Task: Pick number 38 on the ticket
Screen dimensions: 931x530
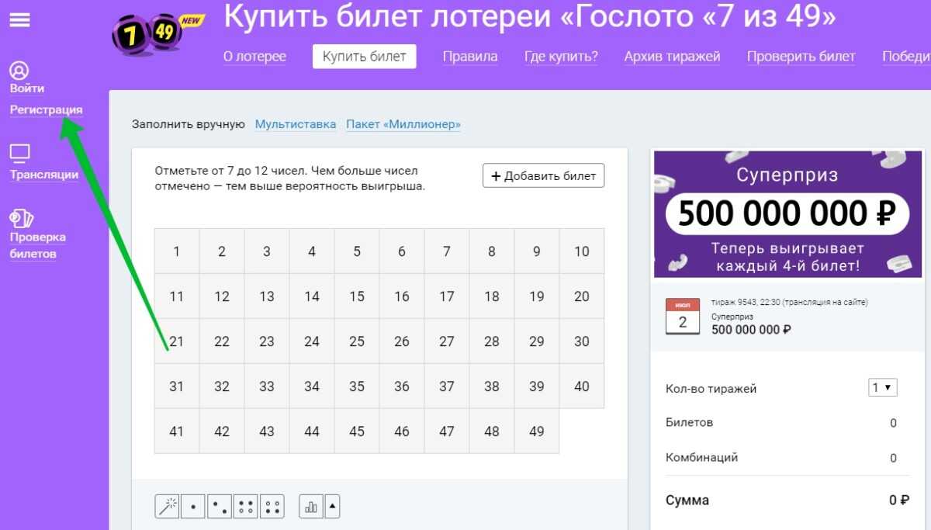Action: point(492,386)
